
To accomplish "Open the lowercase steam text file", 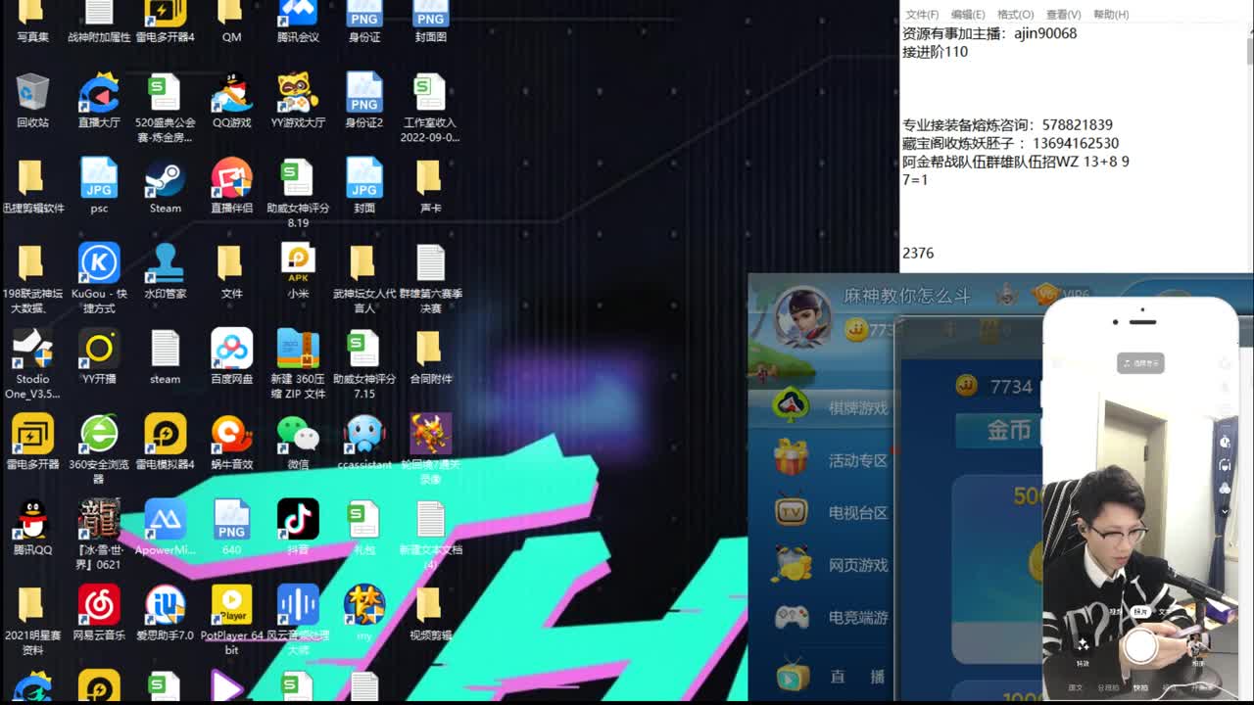I will click(x=165, y=356).
